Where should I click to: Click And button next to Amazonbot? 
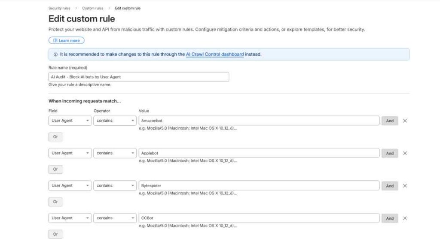(x=389, y=121)
